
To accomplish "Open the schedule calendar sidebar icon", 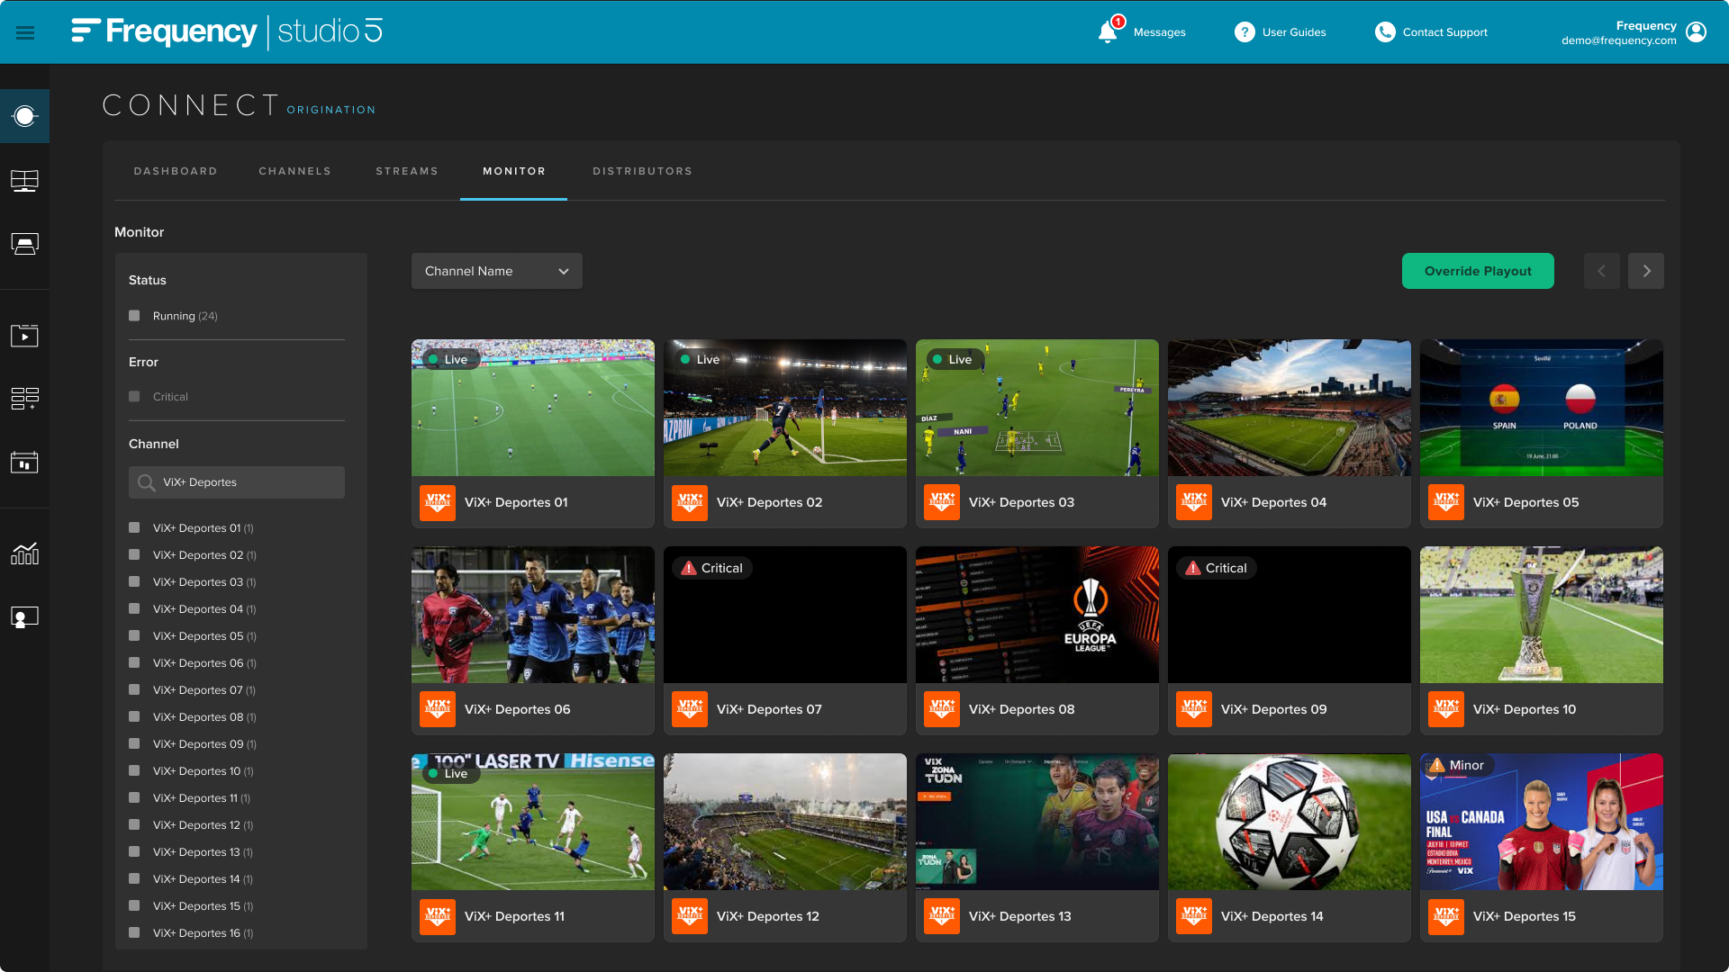I will point(24,462).
